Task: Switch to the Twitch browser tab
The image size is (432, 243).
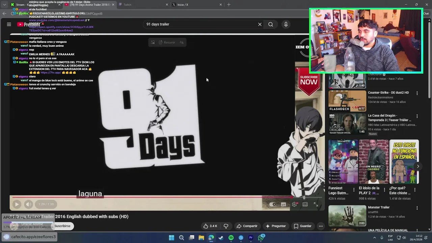Action: 143,5
